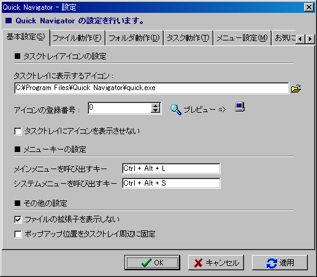Click the folder browse icon beside the icon path
Image resolution: width=317 pixels, height=277 pixels.
tap(296, 88)
